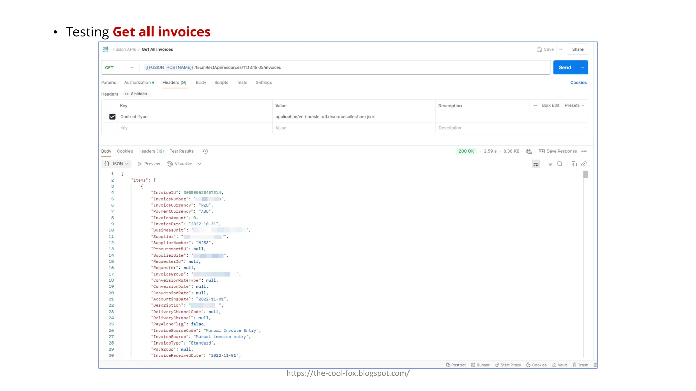
Task: Click the Cookies link below Send
Action: pyautogui.click(x=578, y=83)
